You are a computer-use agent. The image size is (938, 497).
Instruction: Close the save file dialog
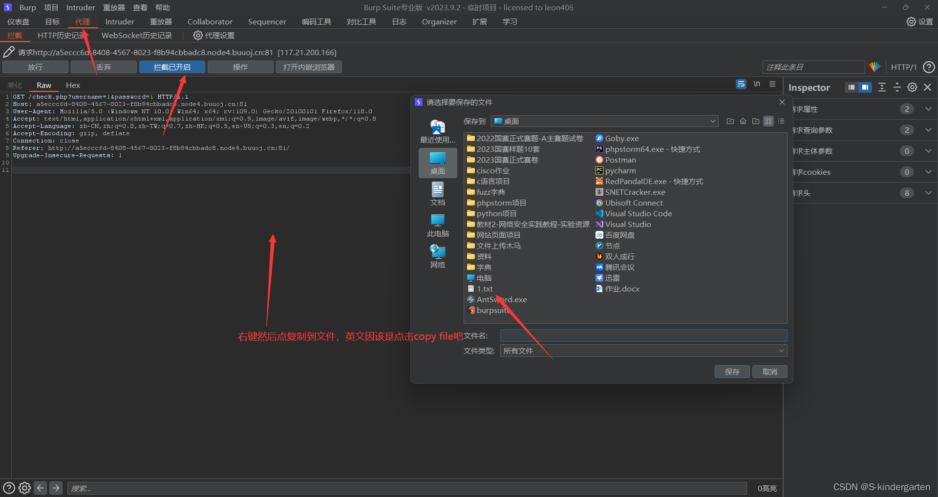[782, 102]
